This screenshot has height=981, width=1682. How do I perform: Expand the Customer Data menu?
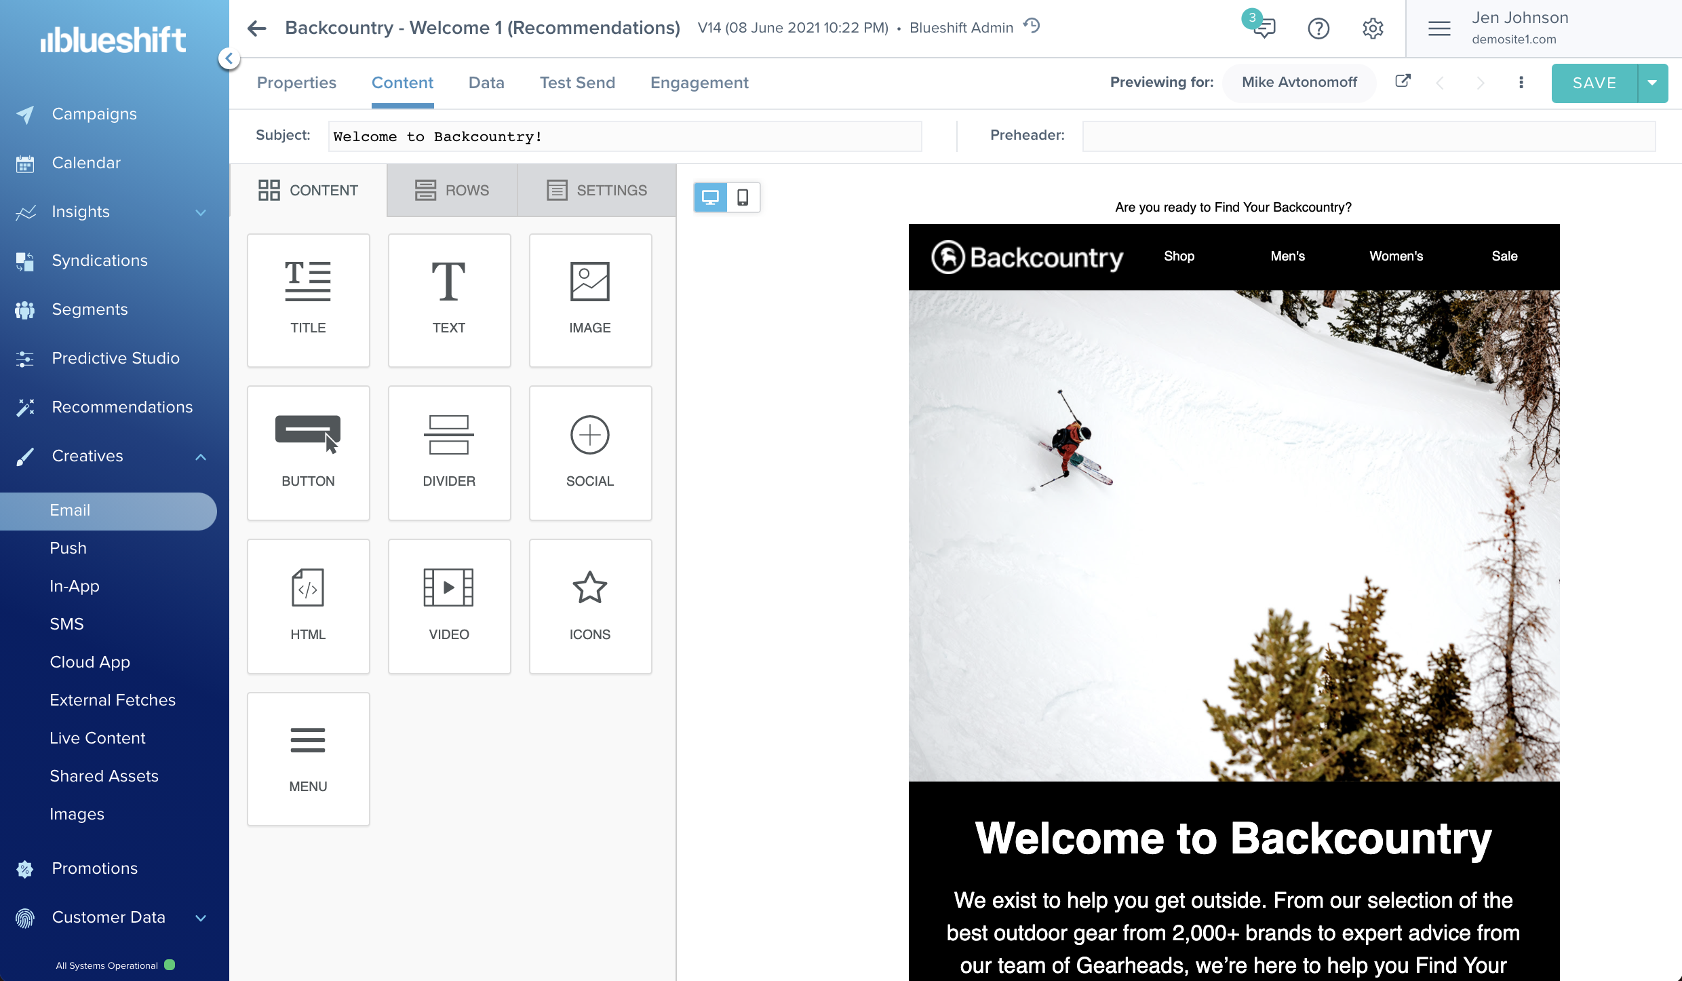201,918
